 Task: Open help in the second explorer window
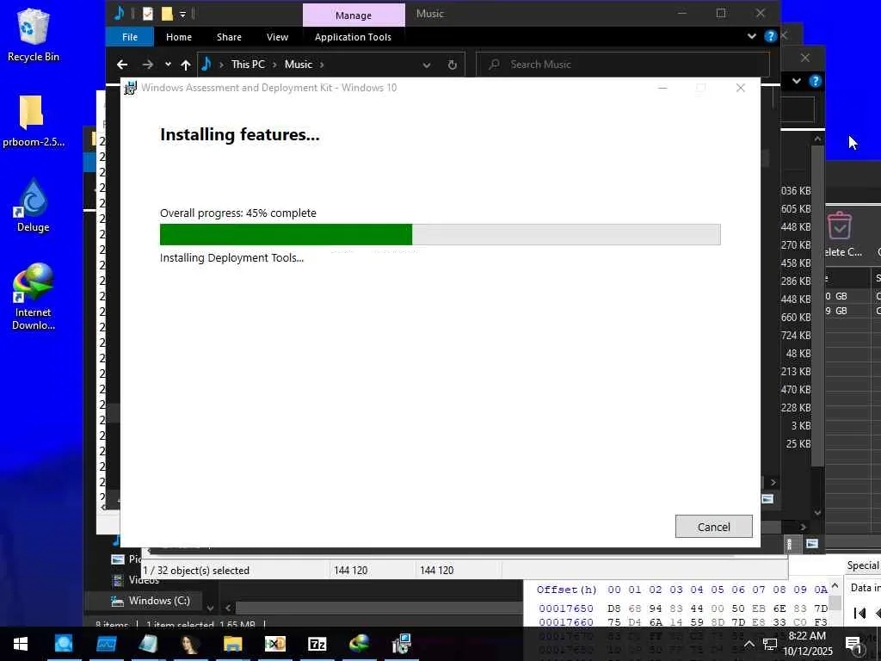[816, 81]
